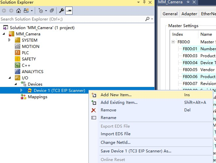Expand Device 1 (TC3 EIP Scanner) node
This screenshot has height=163, width=216.
[x=22, y=90]
